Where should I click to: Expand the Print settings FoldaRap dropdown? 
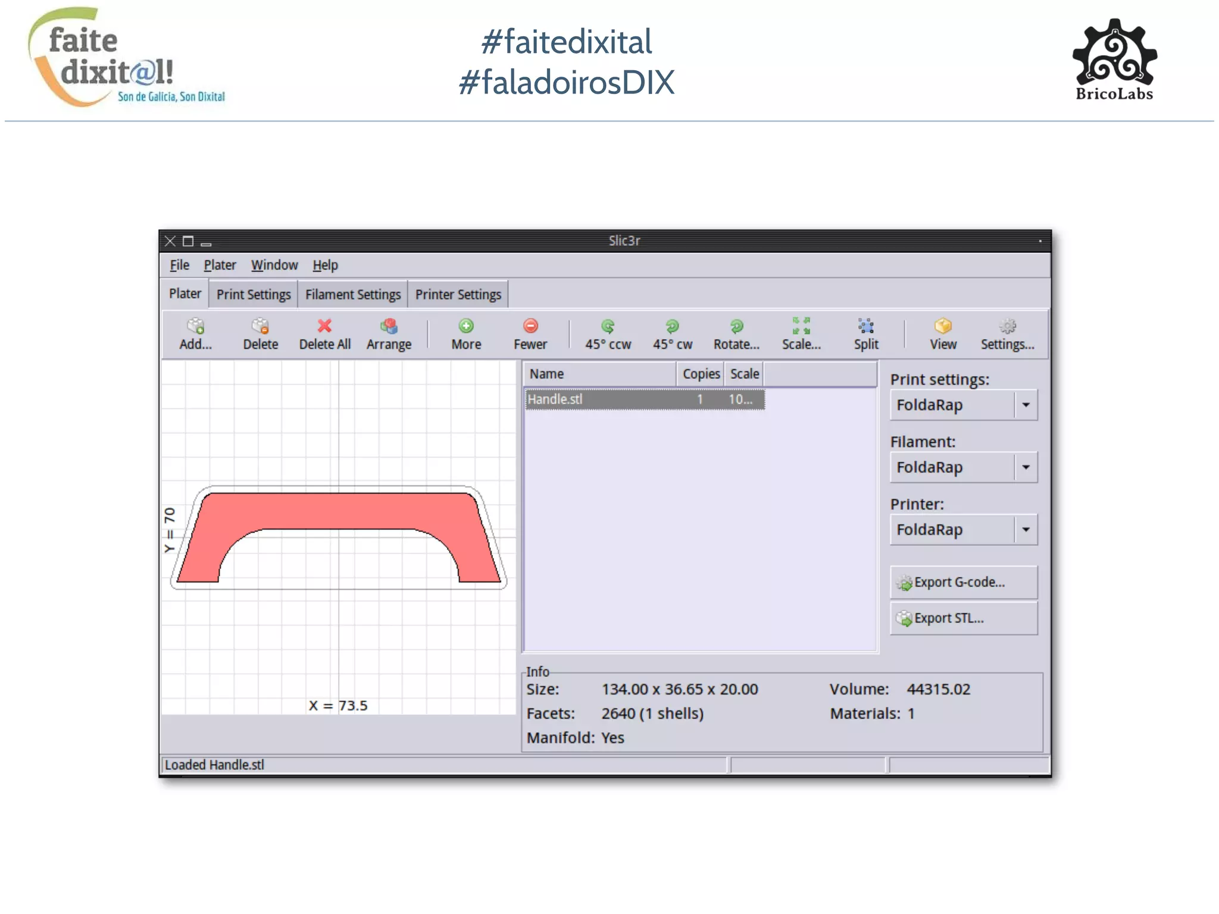click(x=1026, y=405)
